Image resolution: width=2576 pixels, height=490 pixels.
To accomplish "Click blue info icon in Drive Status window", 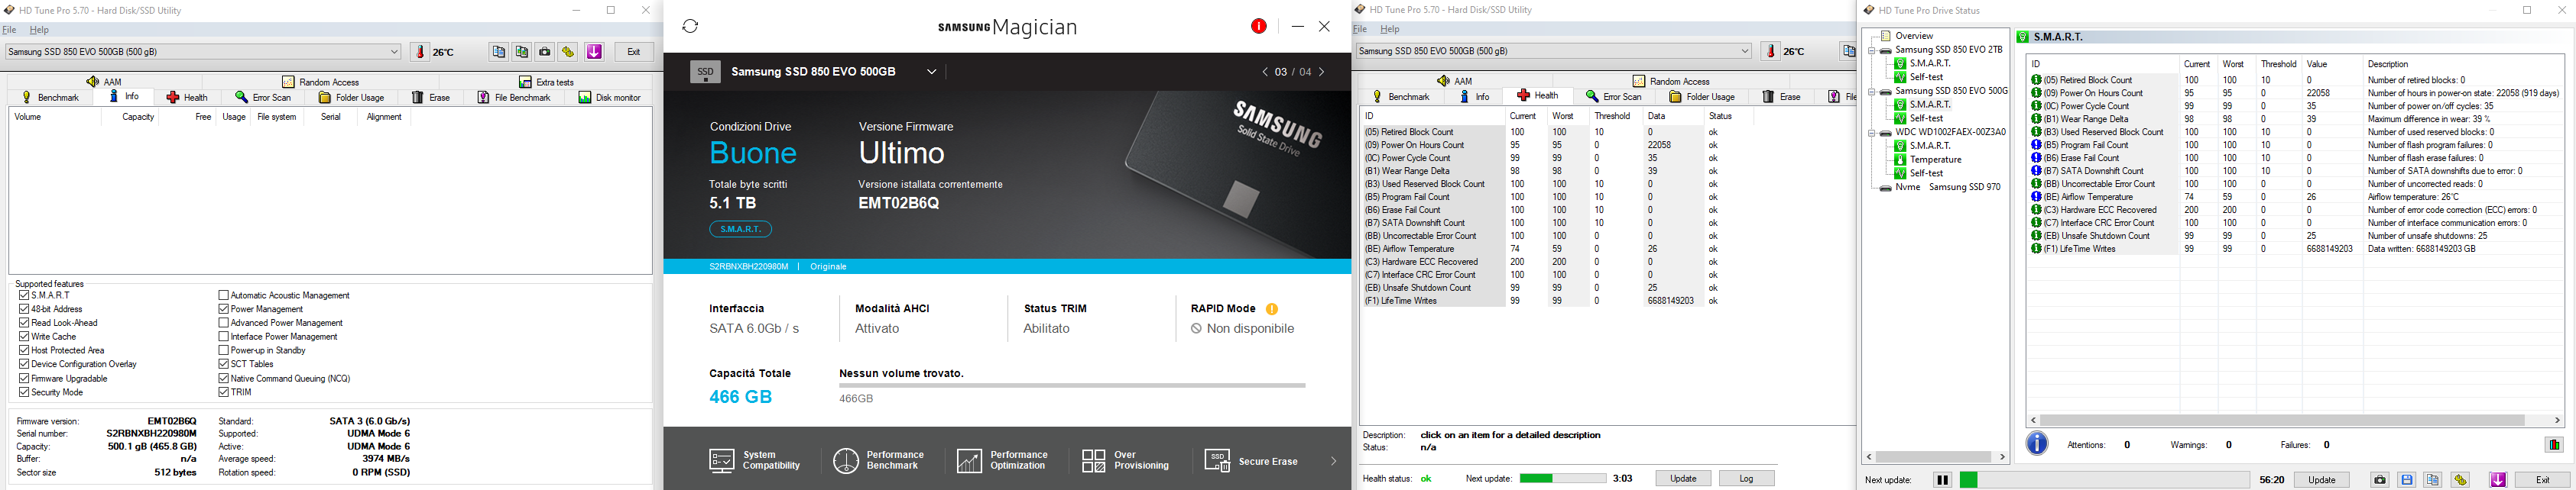I will point(2037,444).
